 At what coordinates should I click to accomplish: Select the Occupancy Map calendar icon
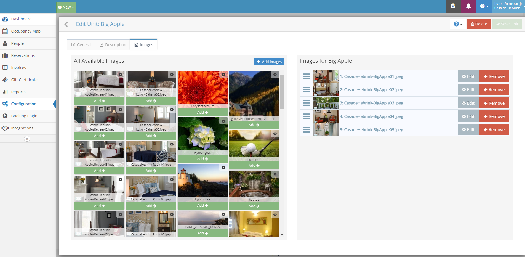(x=5, y=31)
